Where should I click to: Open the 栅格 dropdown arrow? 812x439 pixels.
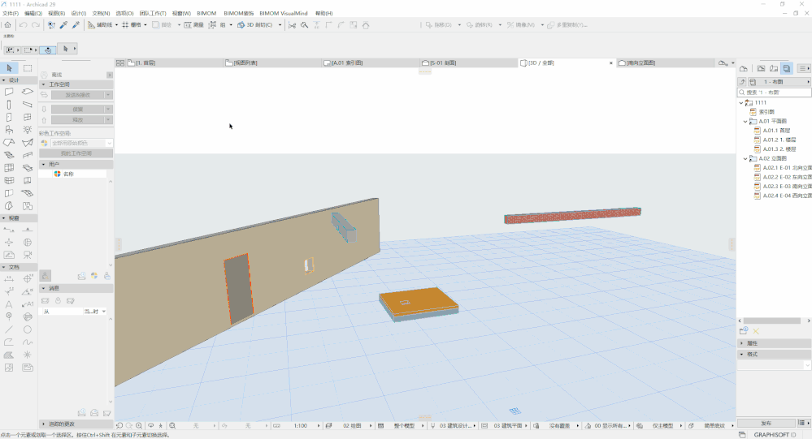click(145, 25)
